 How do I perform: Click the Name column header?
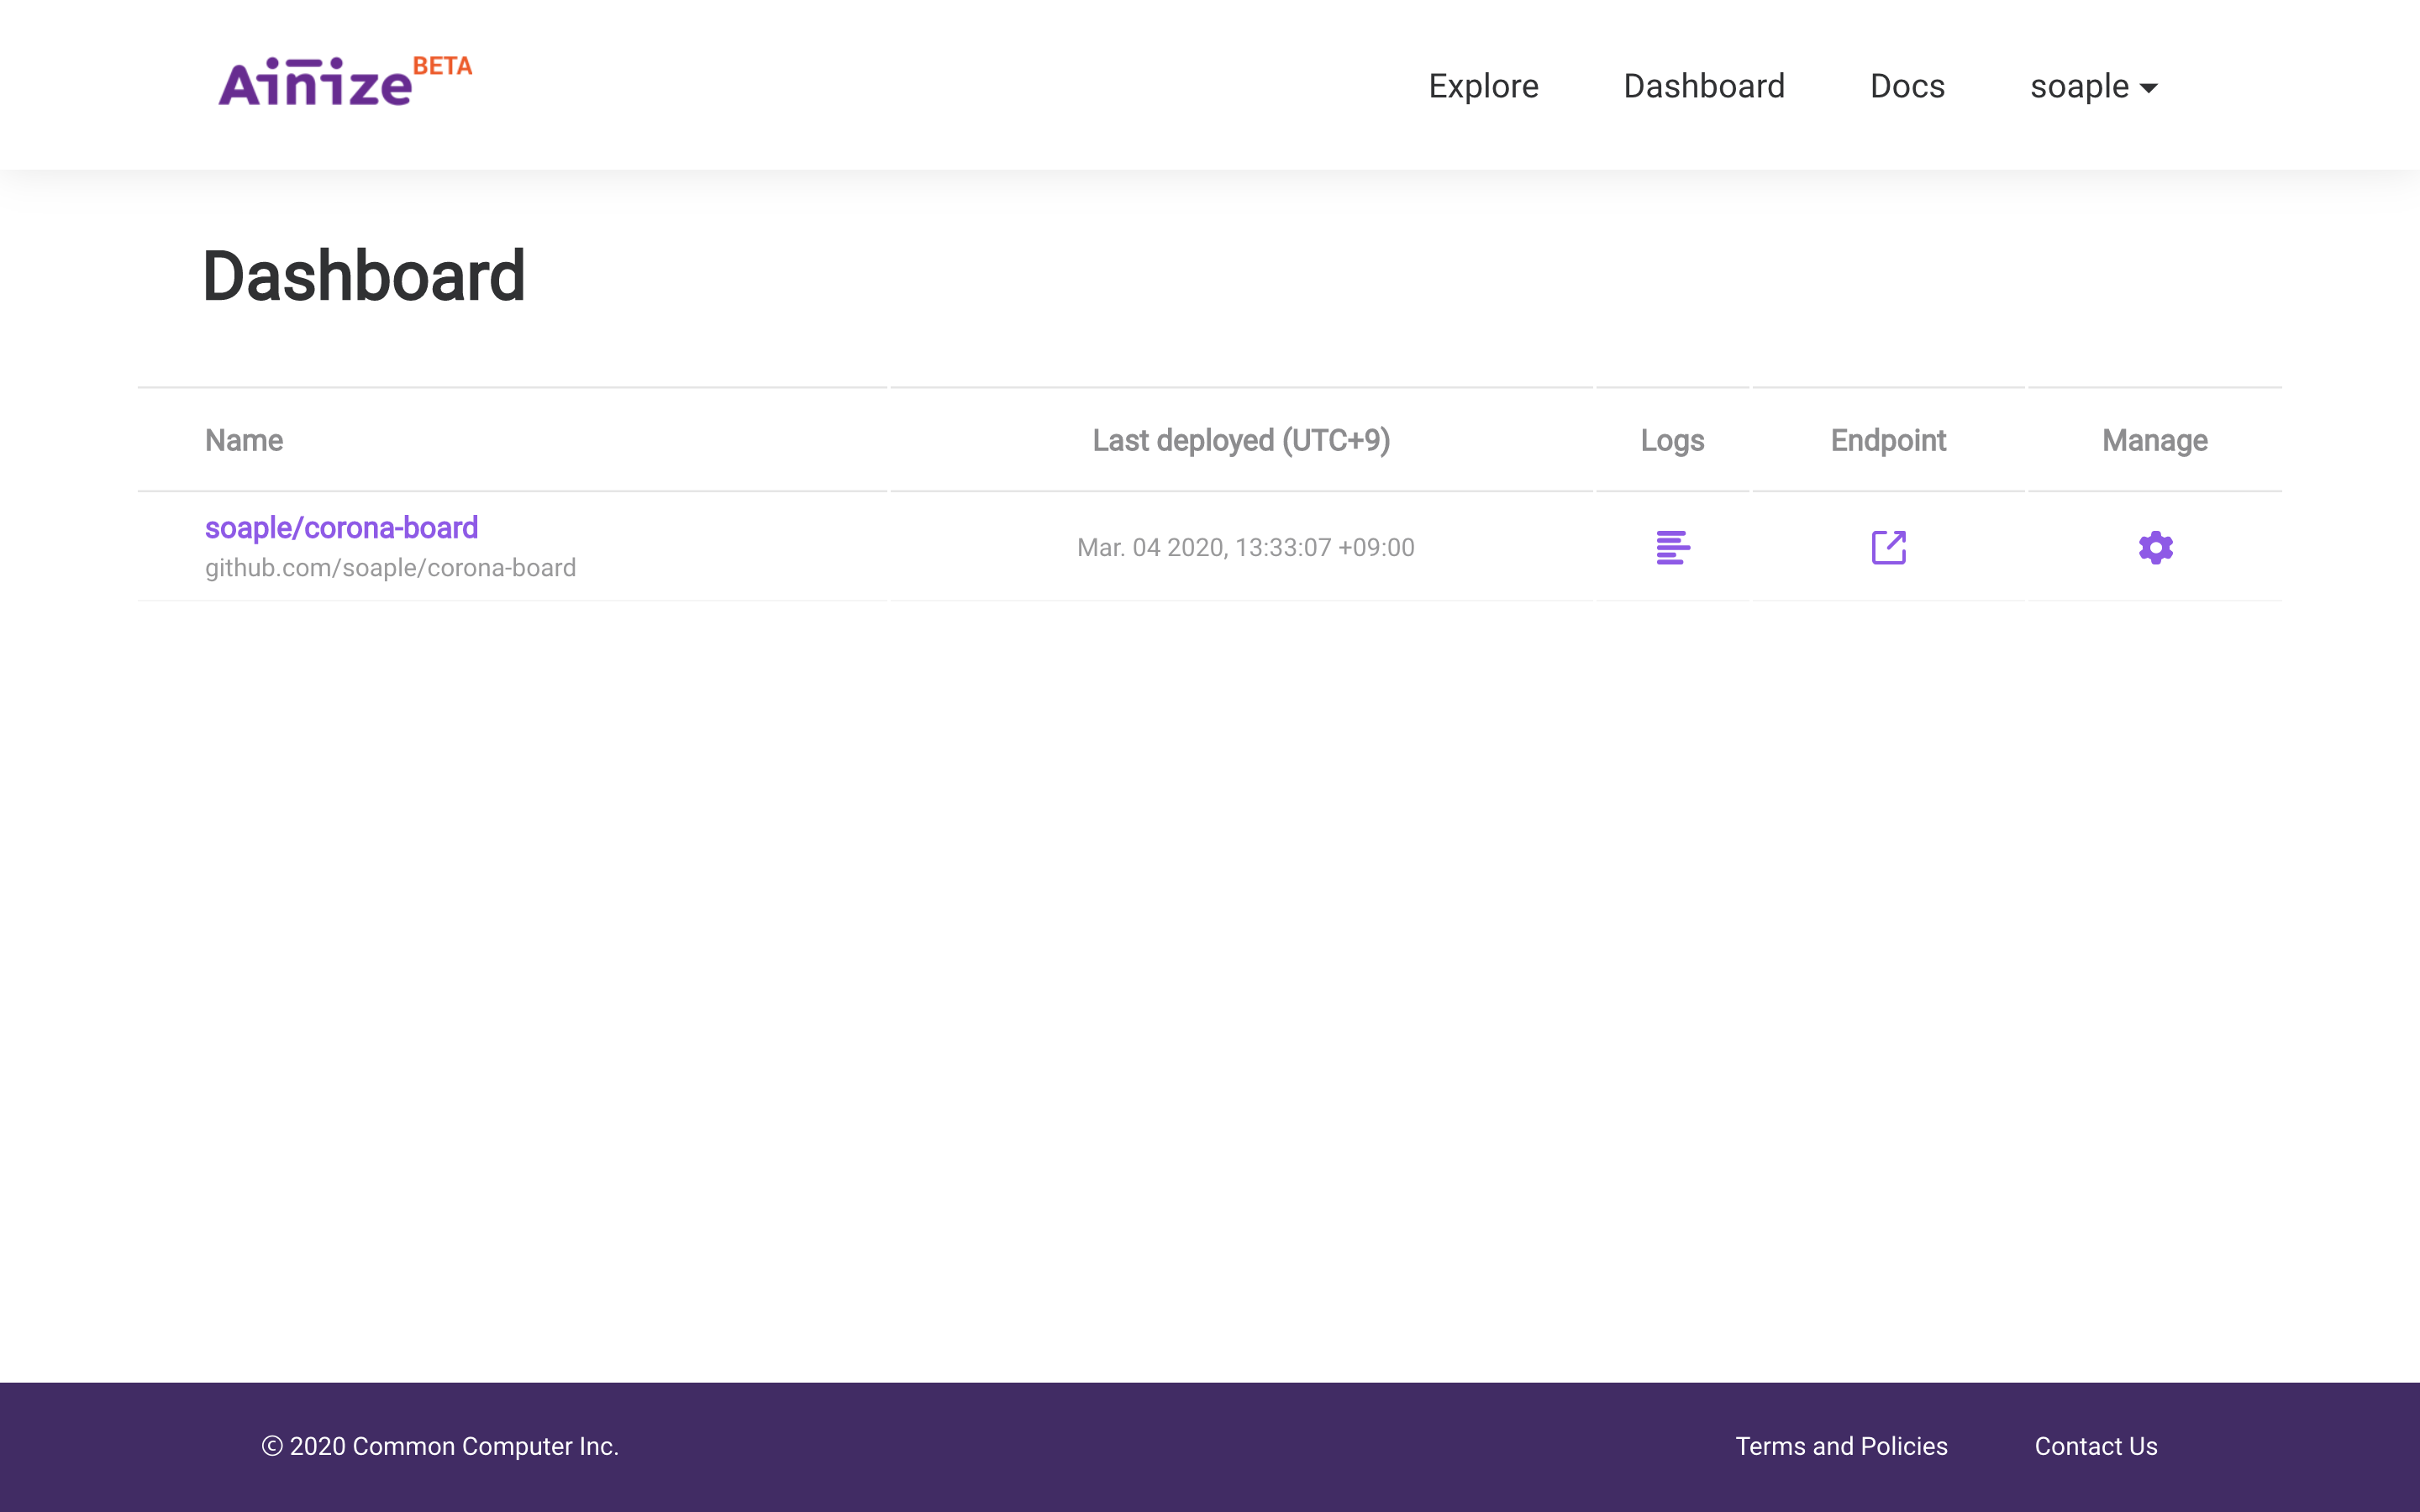[x=243, y=441]
